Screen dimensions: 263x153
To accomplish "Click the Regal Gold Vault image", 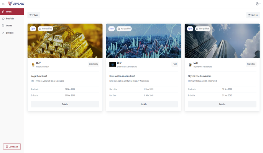I will point(65,41).
